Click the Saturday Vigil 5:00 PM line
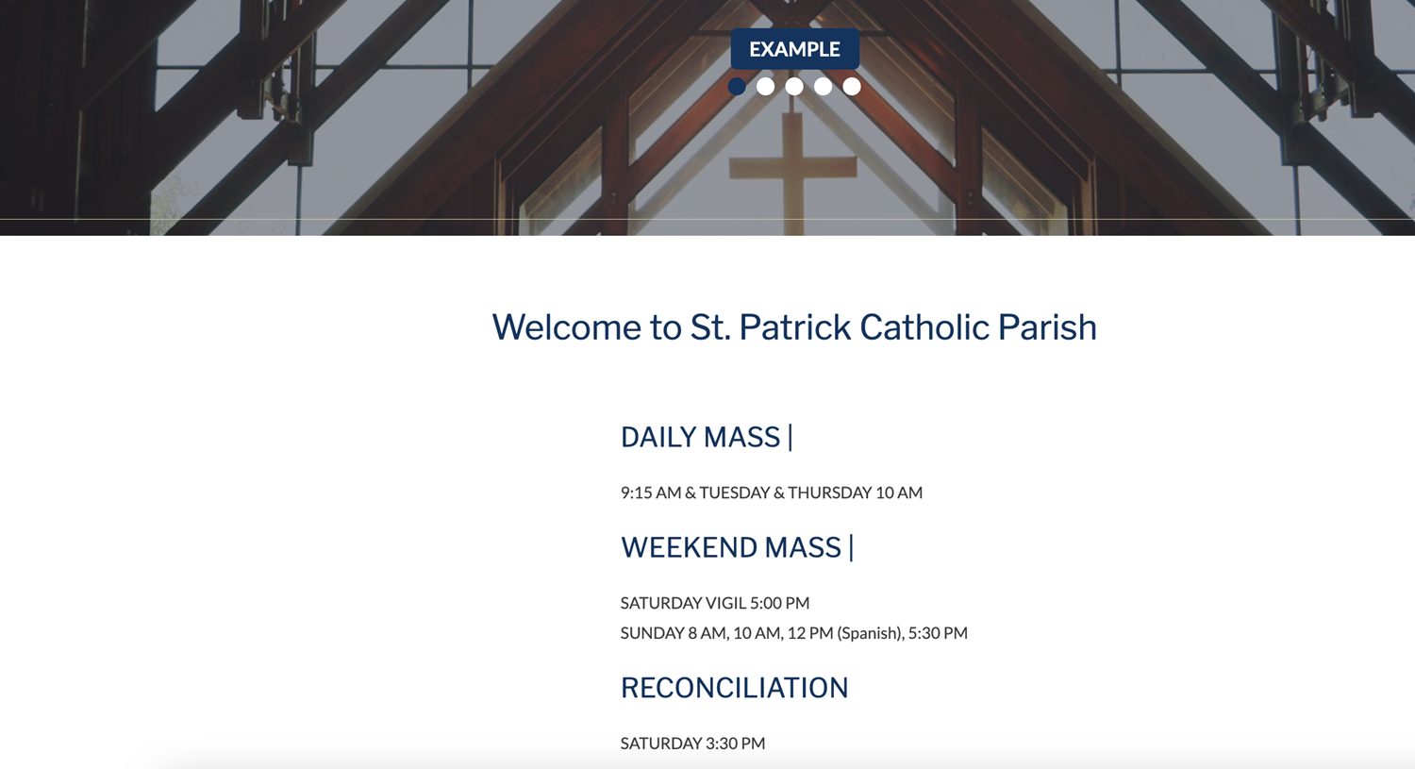Screen dimensions: 1415x769 (x=714, y=603)
